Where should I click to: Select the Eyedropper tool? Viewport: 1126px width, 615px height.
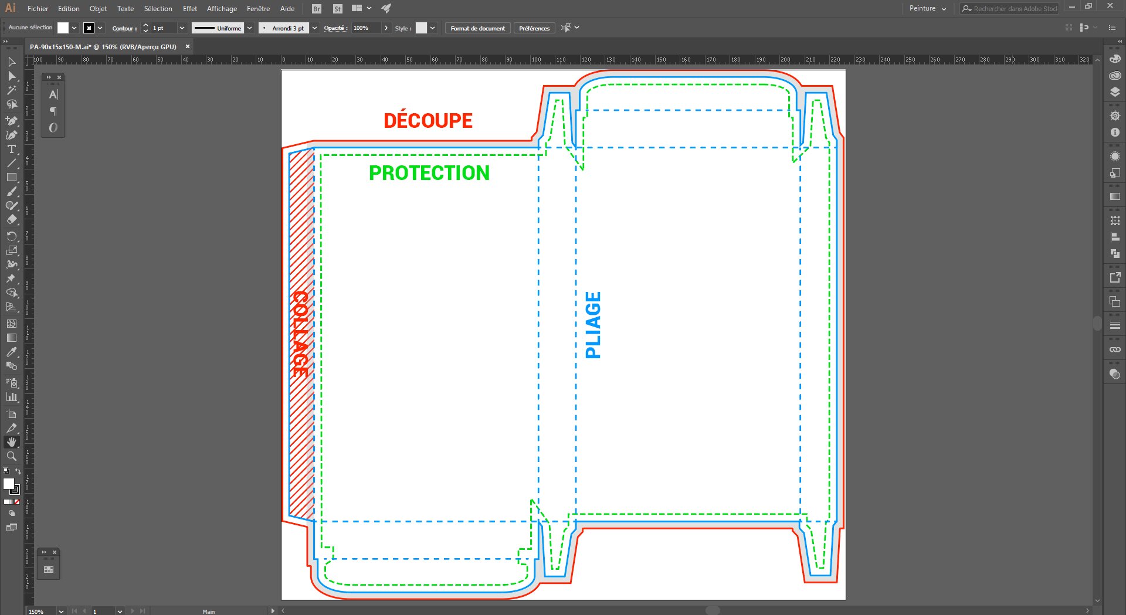[x=11, y=352]
